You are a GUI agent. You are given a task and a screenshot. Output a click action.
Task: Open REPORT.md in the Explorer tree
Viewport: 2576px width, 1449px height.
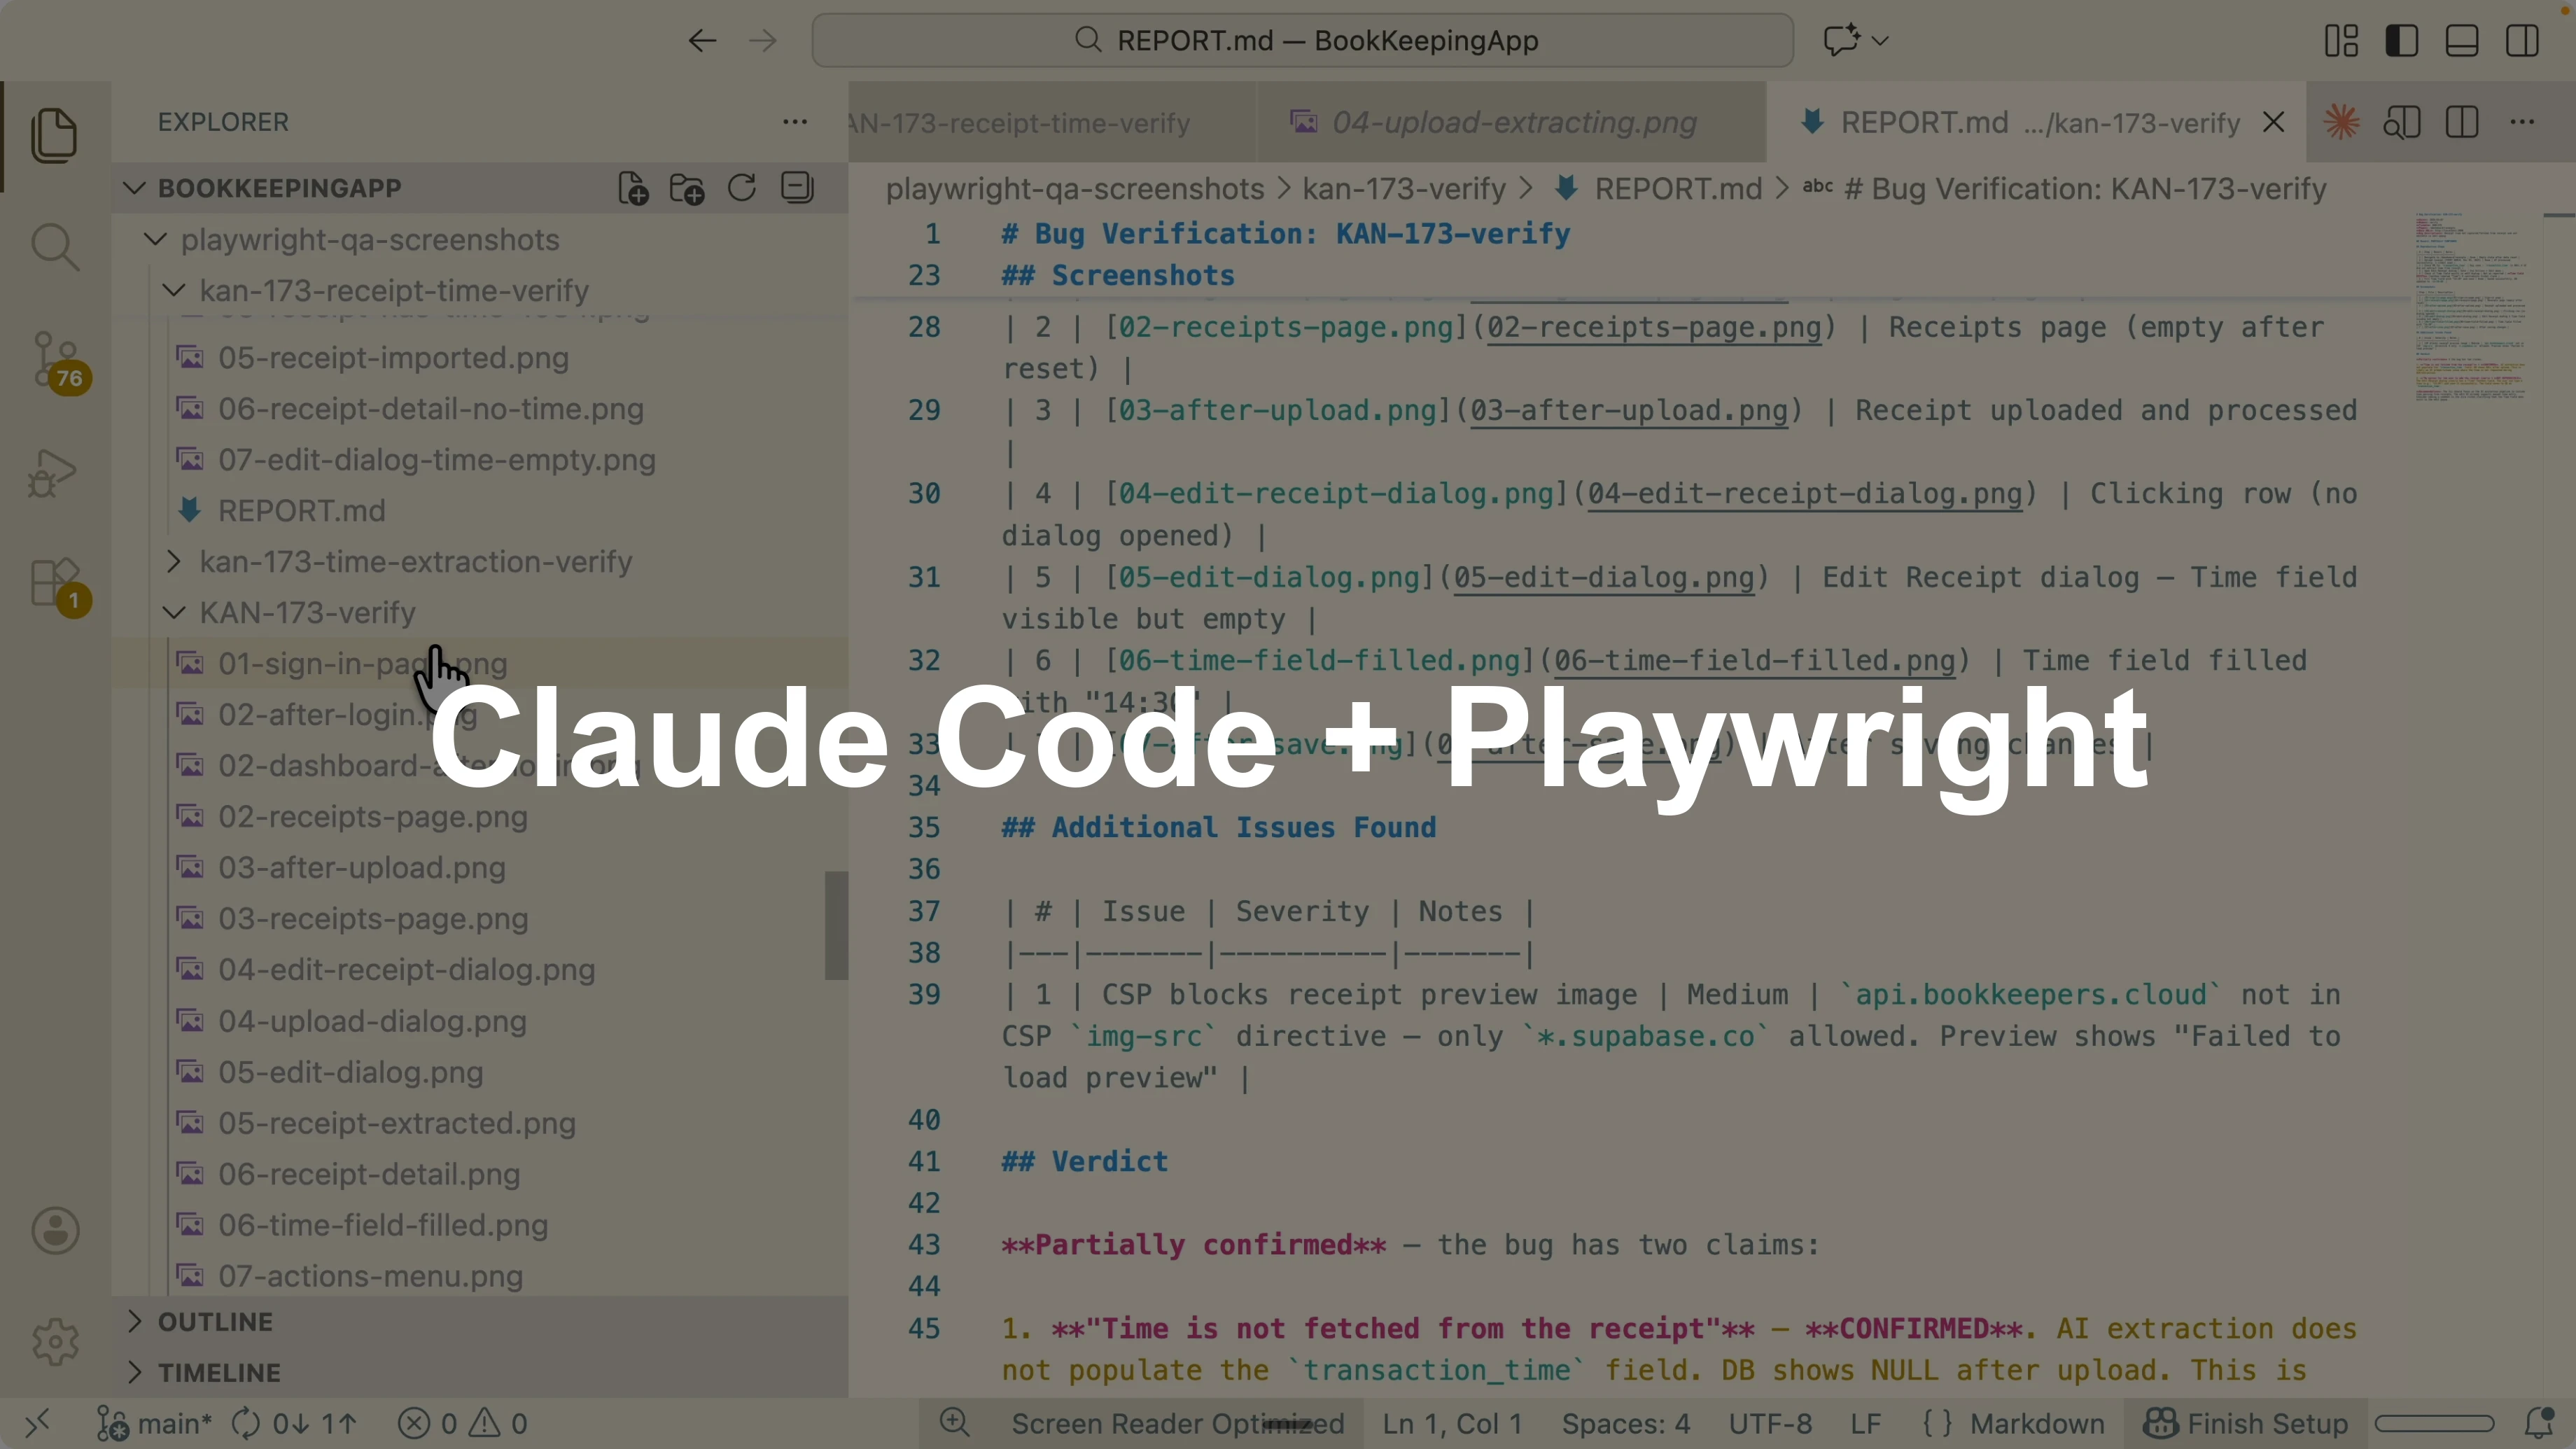[x=301, y=511]
